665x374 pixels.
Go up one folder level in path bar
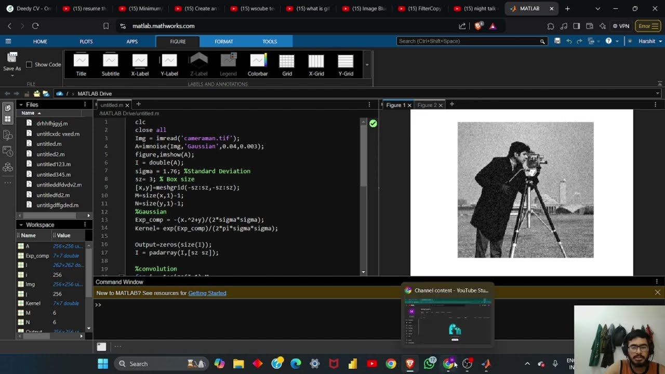click(x=26, y=94)
